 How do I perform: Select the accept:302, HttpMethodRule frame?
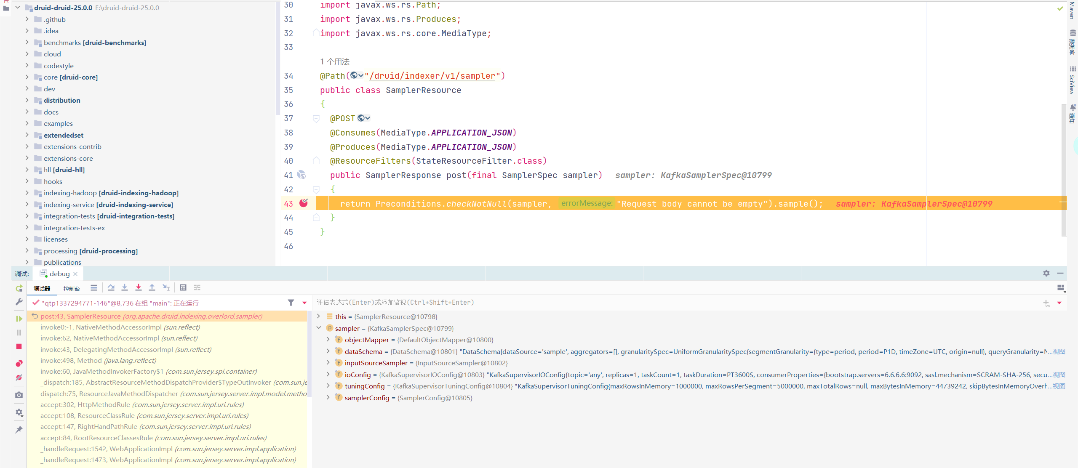(167, 404)
